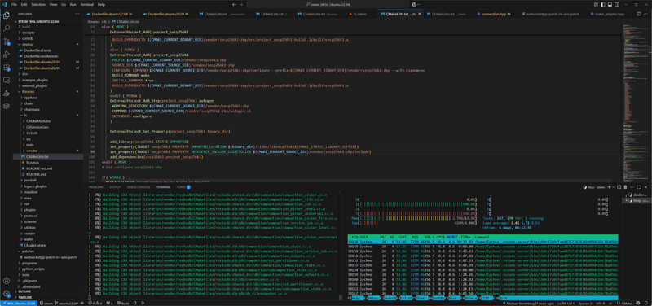
Task: Click the VS Code logo icon
Action: pos(4,4)
